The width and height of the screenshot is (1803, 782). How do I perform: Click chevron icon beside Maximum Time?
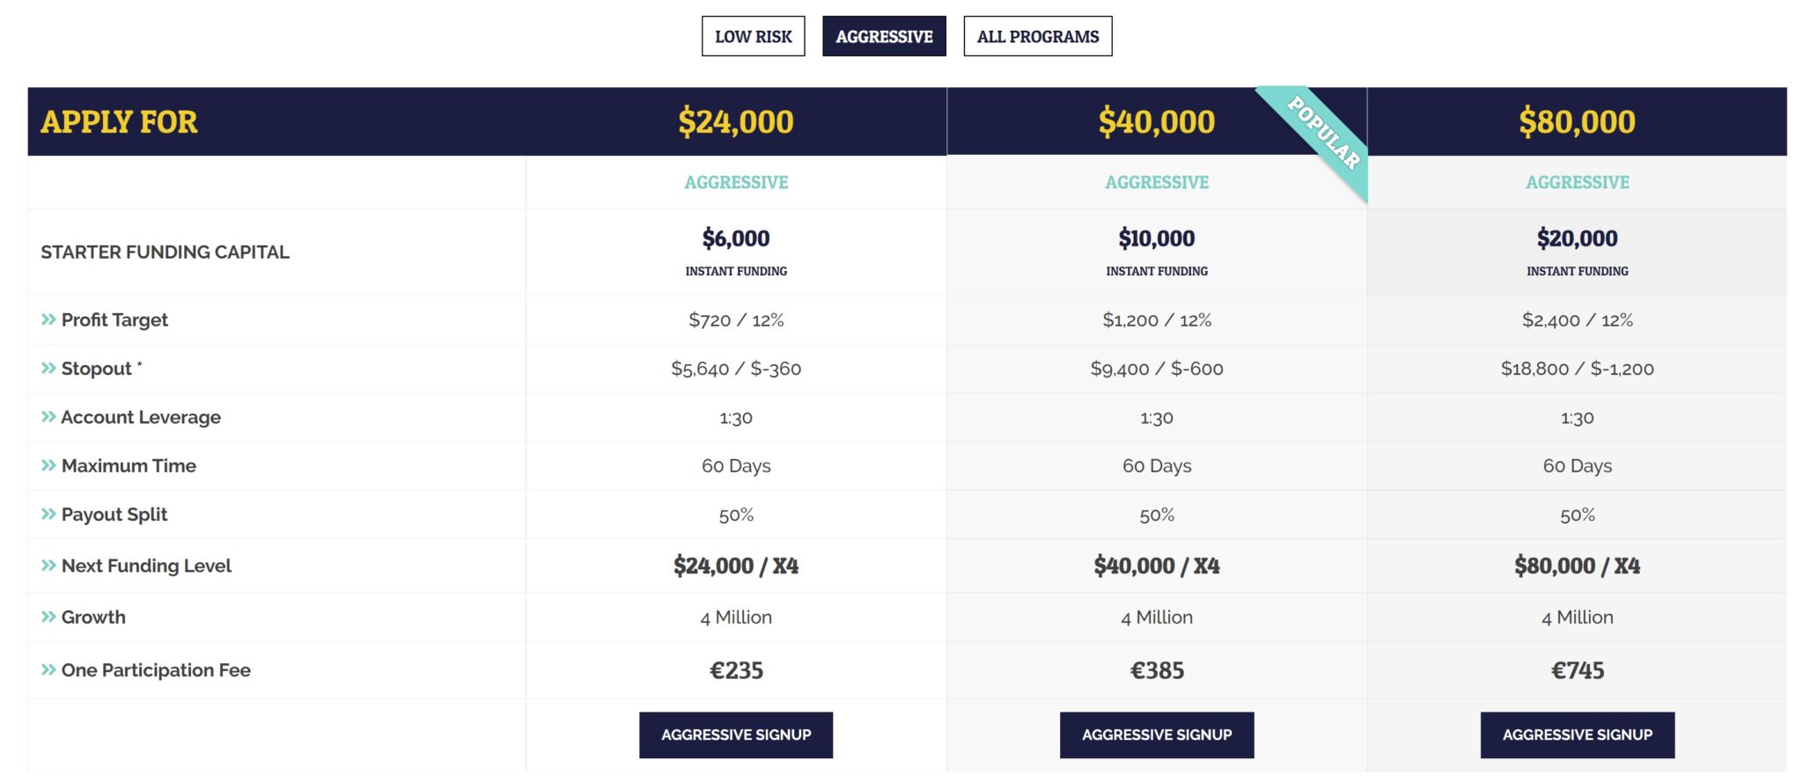click(48, 466)
